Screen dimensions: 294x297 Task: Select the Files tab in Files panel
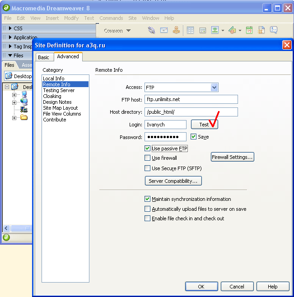point(9,65)
